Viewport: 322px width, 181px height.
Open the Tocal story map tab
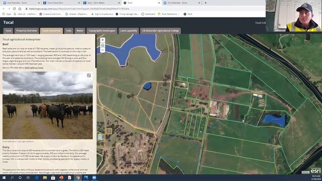tap(8, 31)
